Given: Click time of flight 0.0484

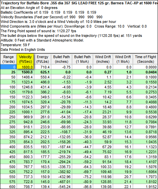Looking at the screenshot, I should [x=145, y=72].
